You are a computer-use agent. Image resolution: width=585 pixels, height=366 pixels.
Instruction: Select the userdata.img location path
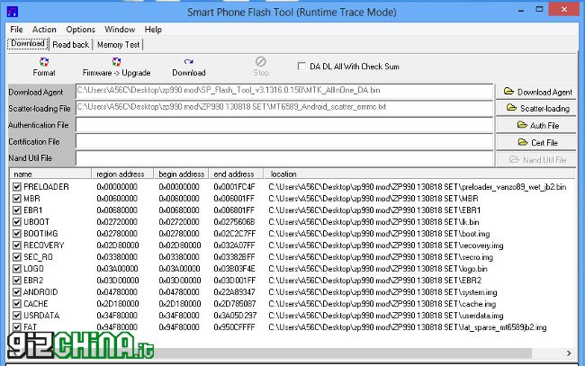(386, 316)
